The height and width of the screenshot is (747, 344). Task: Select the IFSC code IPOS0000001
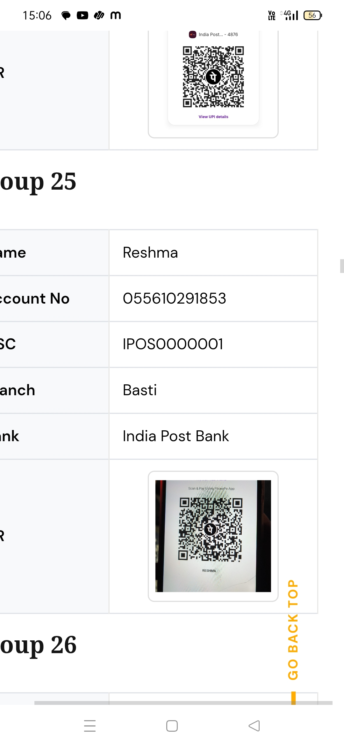click(173, 344)
